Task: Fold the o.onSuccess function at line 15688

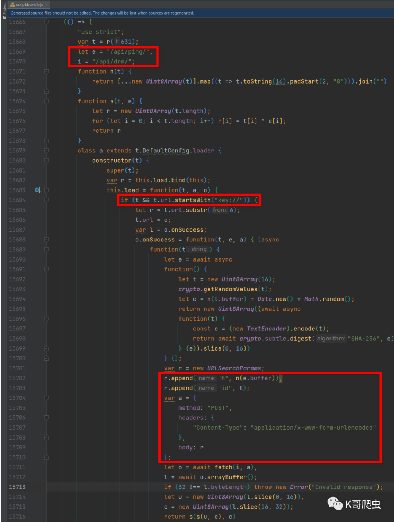Action: click(46, 240)
